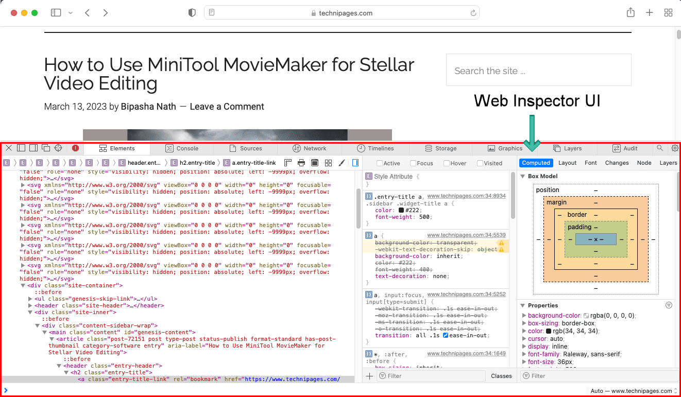The width and height of the screenshot is (681, 397).
Task: Click the rgb(34, 34, 34) color swatch
Action: [549, 331]
